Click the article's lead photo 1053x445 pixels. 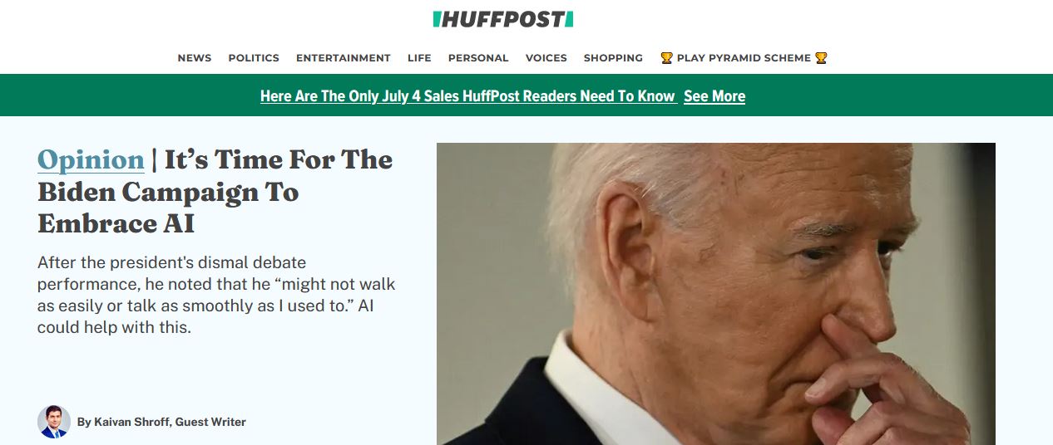tap(716, 294)
